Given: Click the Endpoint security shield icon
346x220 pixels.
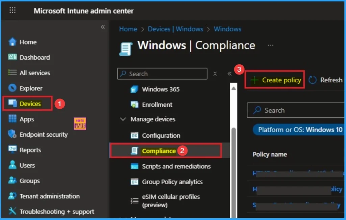Looking at the screenshot, I should click(13, 134).
